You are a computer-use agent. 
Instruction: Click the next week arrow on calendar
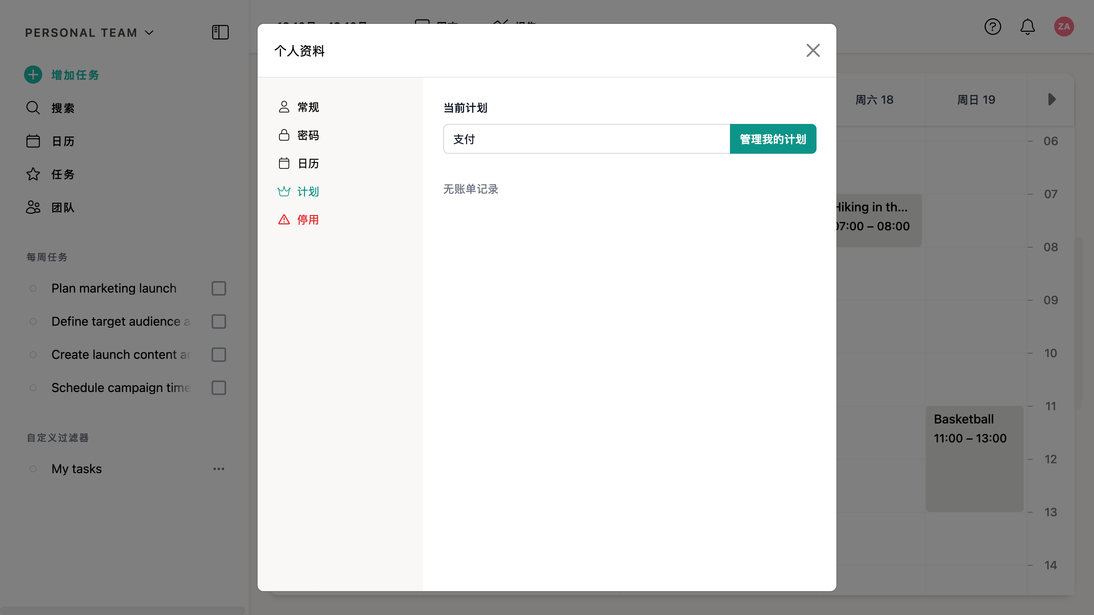pos(1052,99)
